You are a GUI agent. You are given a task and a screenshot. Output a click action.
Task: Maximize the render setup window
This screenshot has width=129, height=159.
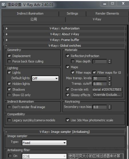[x=113, y=4]
